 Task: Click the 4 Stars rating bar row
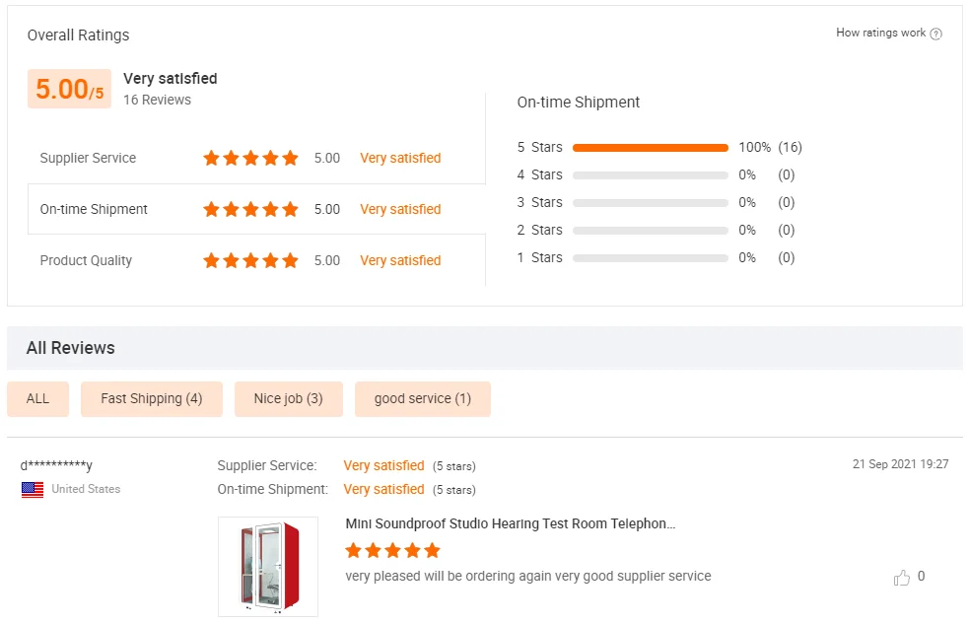(x=650, y=174)
